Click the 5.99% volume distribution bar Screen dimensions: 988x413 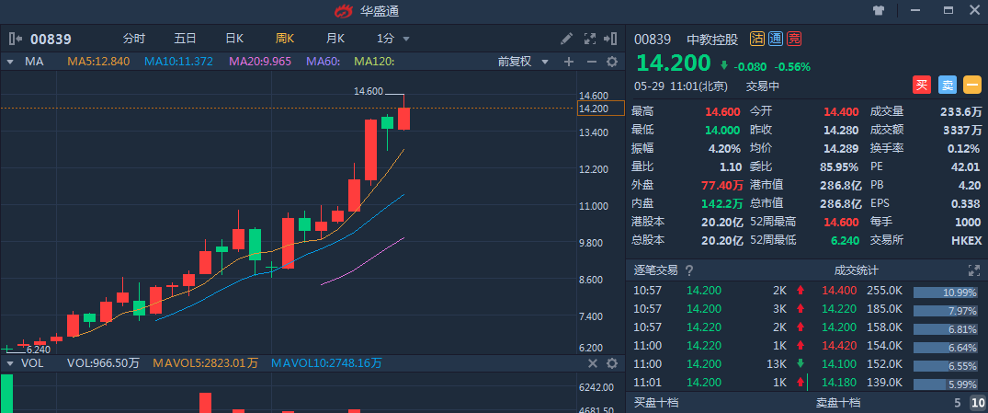pos(947,384)
